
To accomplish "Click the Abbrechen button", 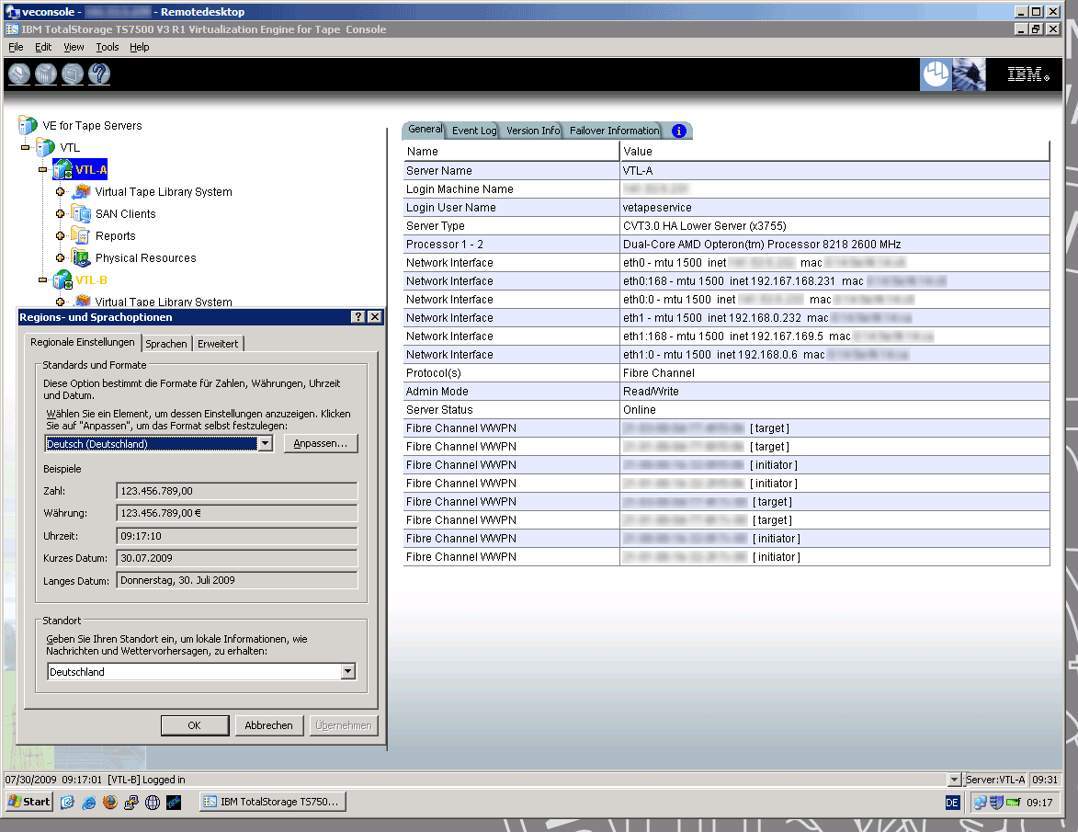I will (x=268, y=725).
